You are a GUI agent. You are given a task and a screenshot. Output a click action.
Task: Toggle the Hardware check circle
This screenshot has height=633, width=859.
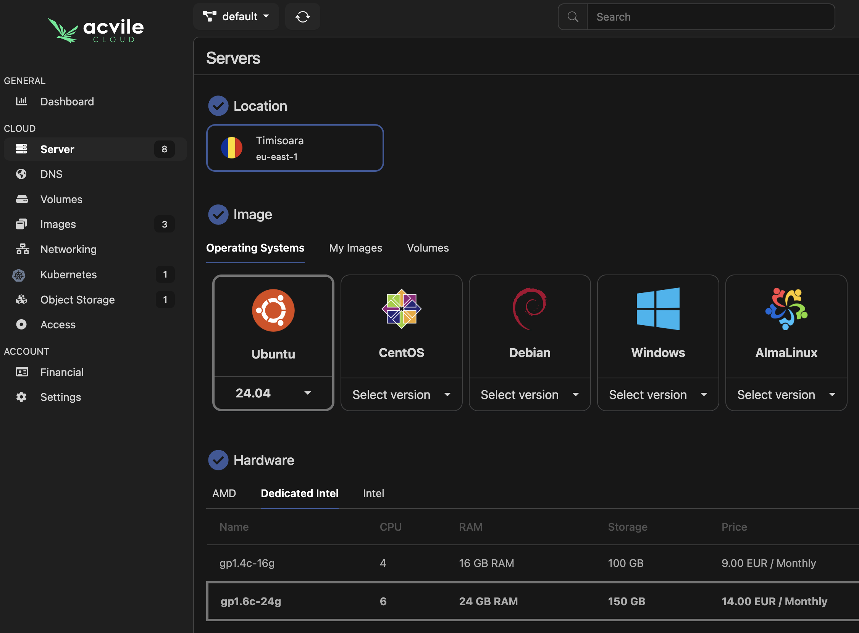coord(218,460)
